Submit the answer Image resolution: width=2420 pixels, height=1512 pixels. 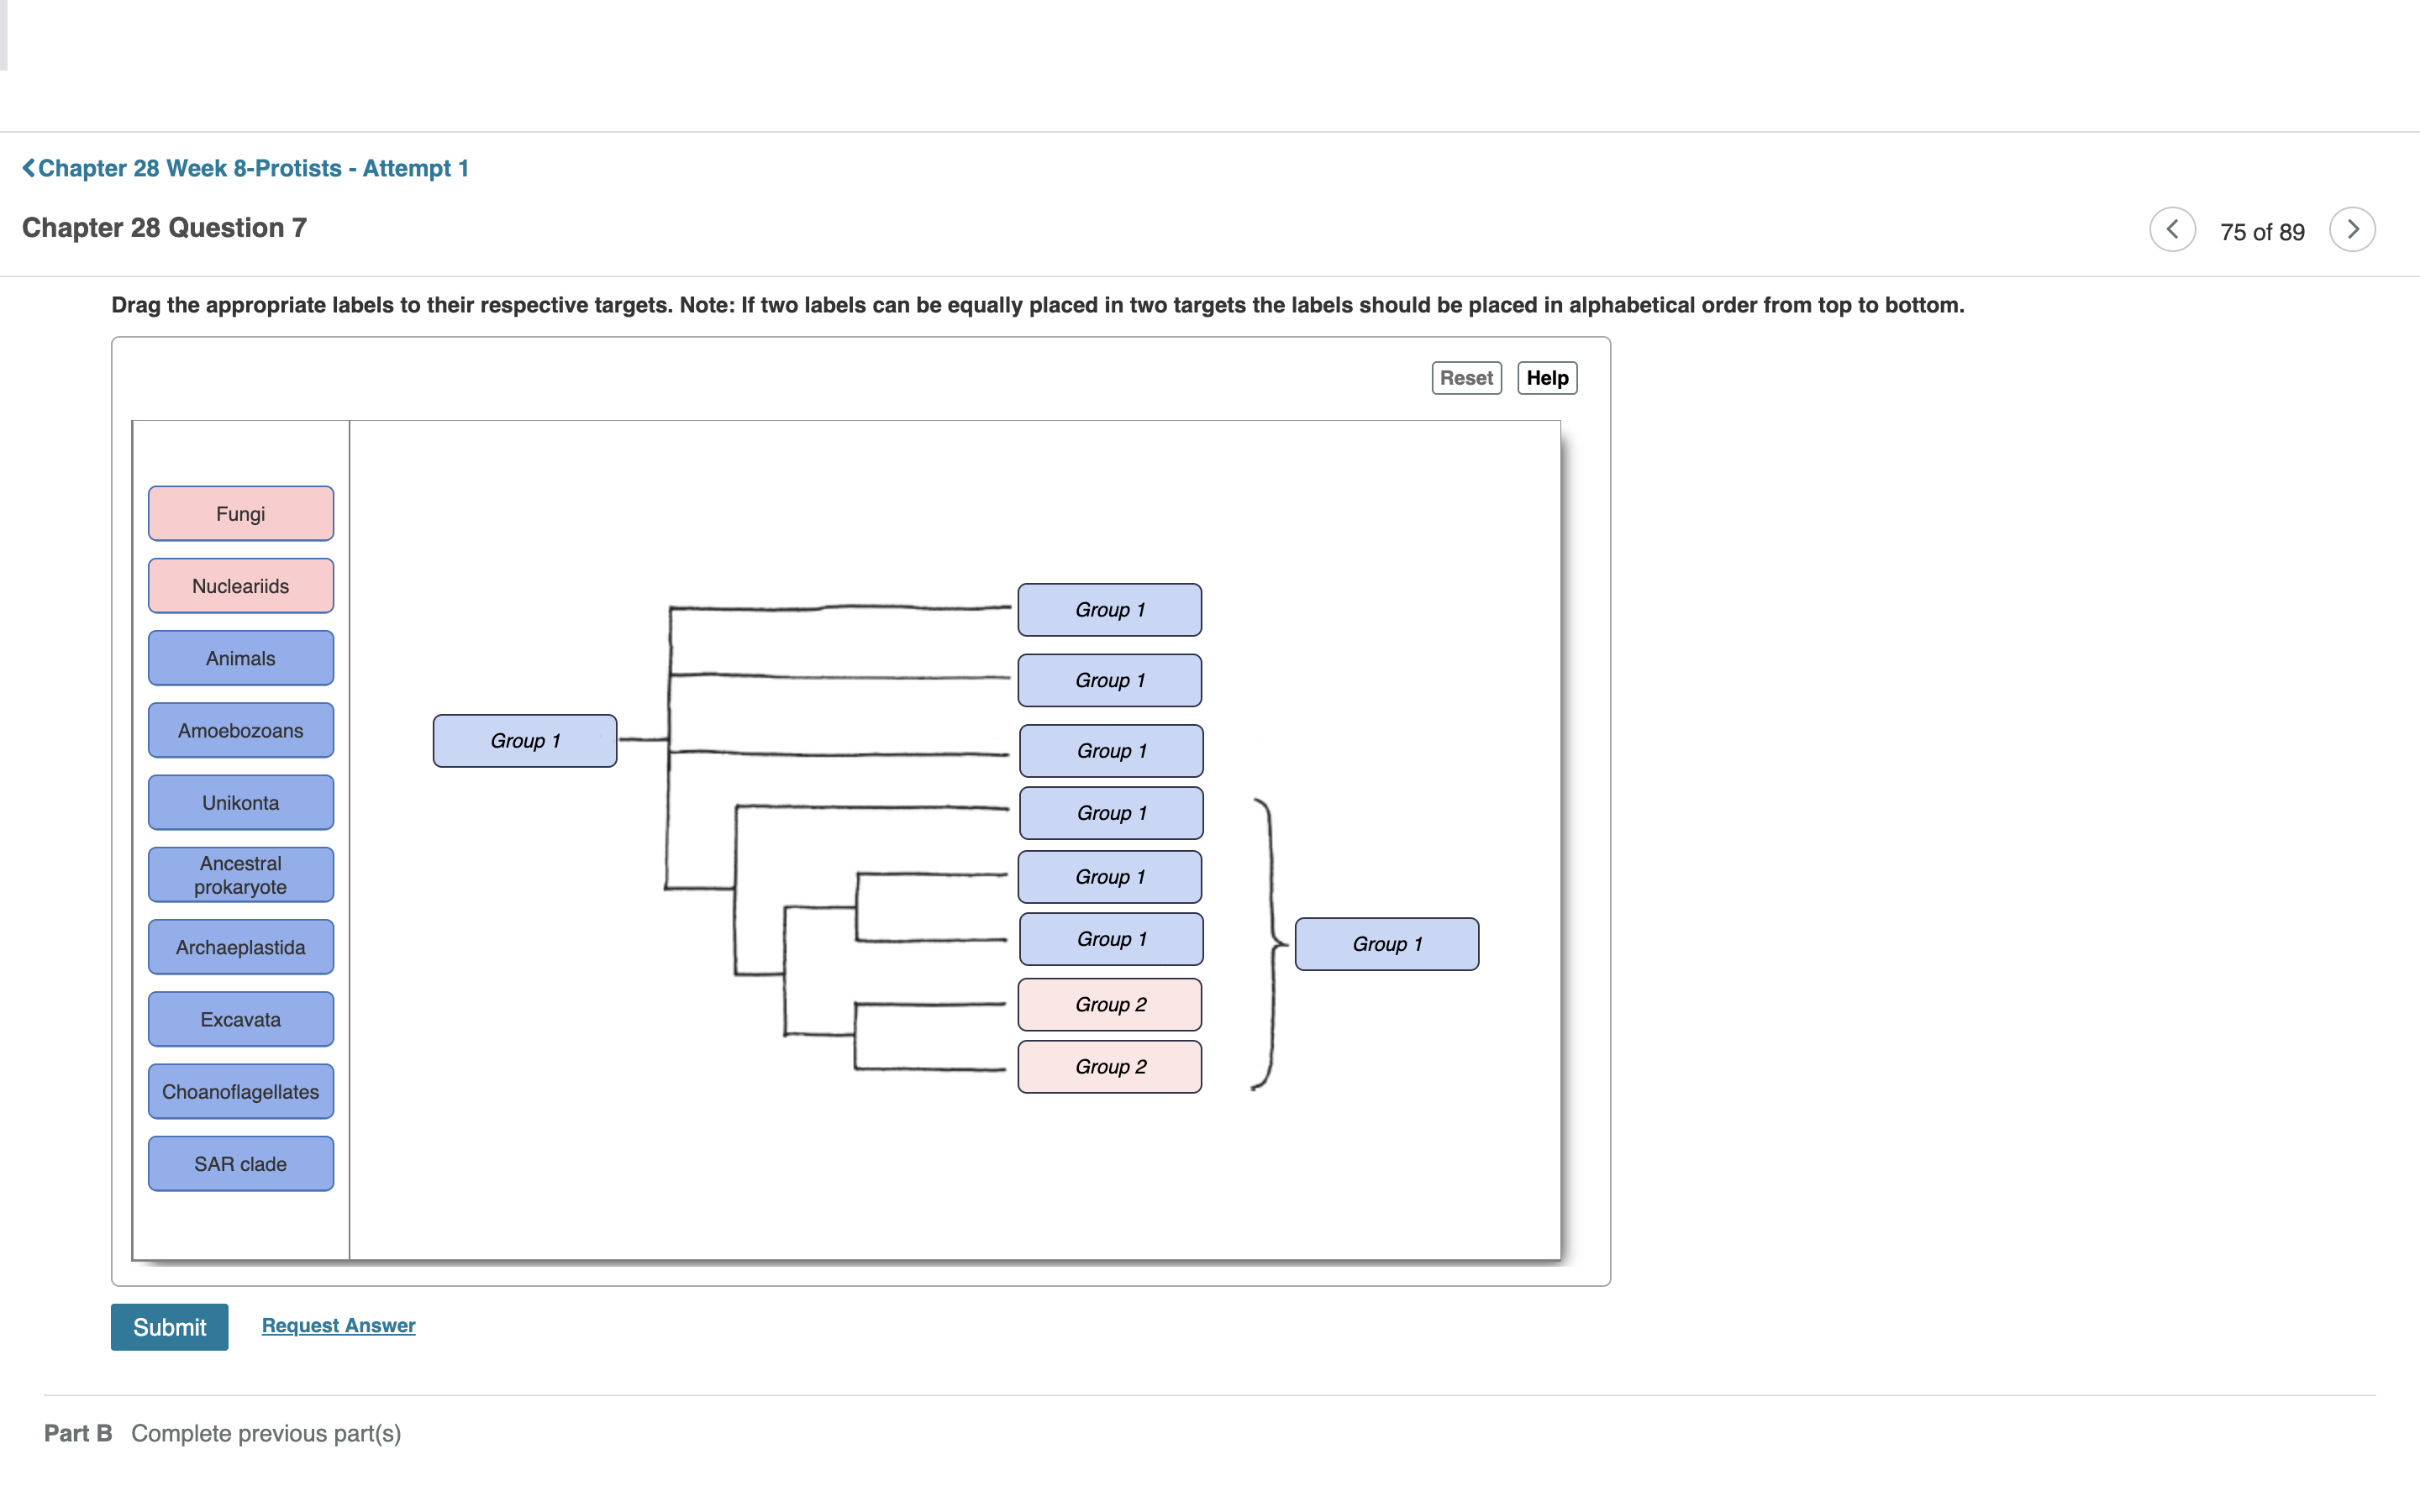coord(169,1326)
